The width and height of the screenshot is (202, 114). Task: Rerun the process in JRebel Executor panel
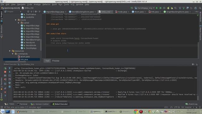(5, 68)
